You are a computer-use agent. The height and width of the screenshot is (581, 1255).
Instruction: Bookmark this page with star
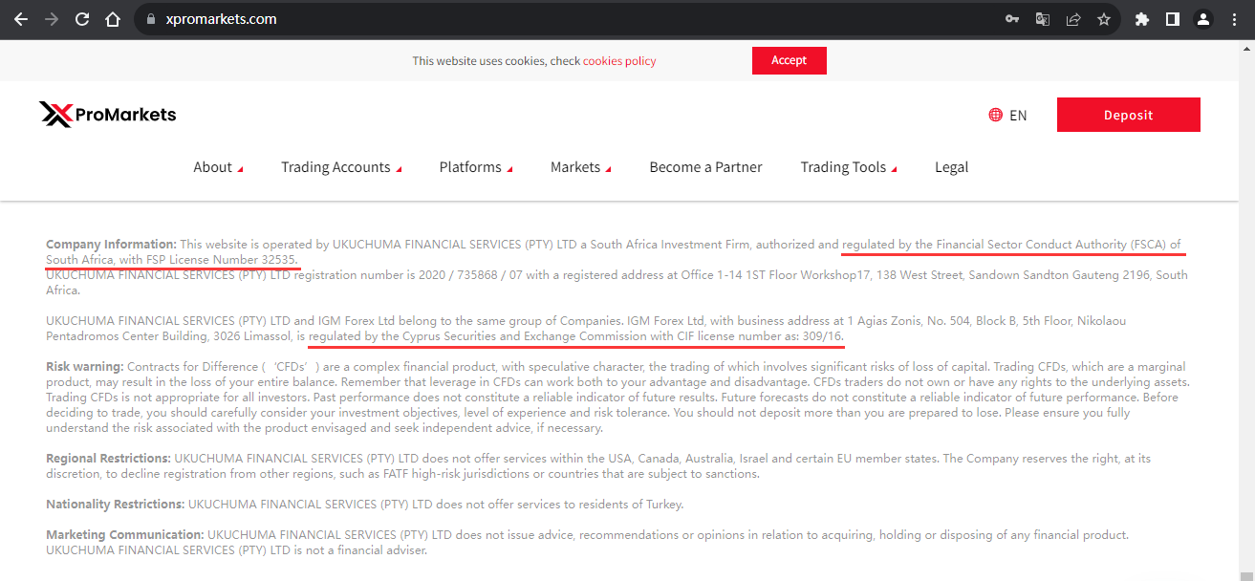pyautogui.click(x=1104, y=19)
